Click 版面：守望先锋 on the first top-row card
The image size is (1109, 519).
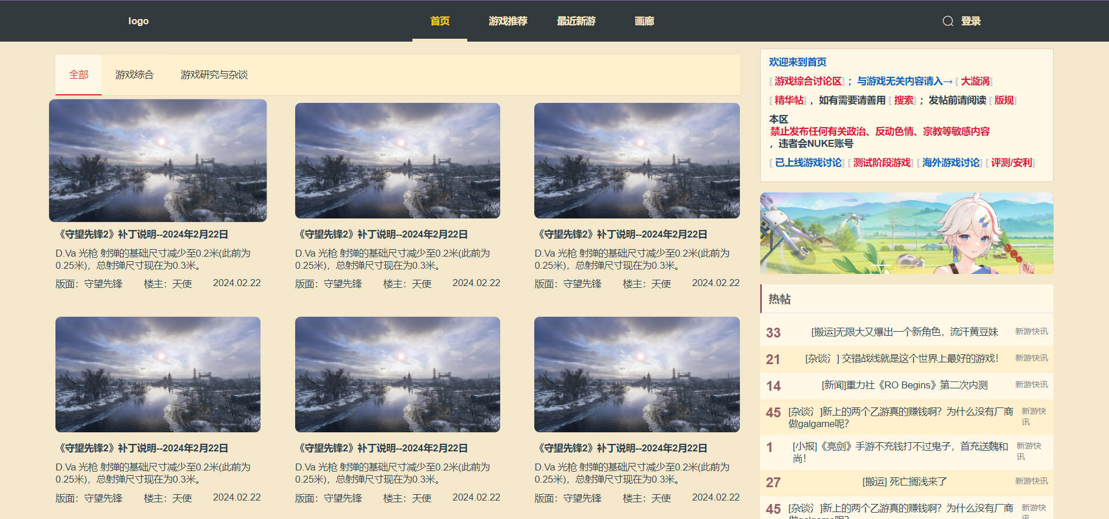89,284
